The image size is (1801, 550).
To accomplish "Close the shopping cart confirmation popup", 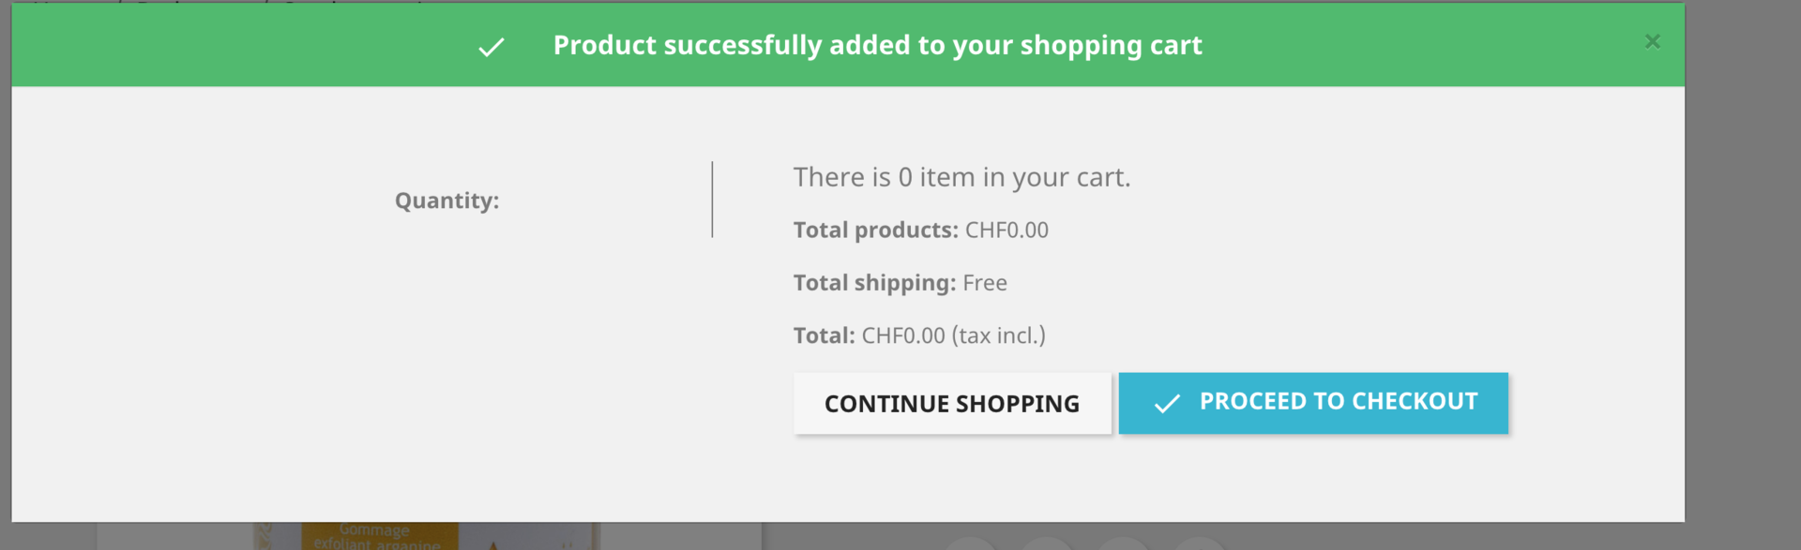I will 1652,41.
